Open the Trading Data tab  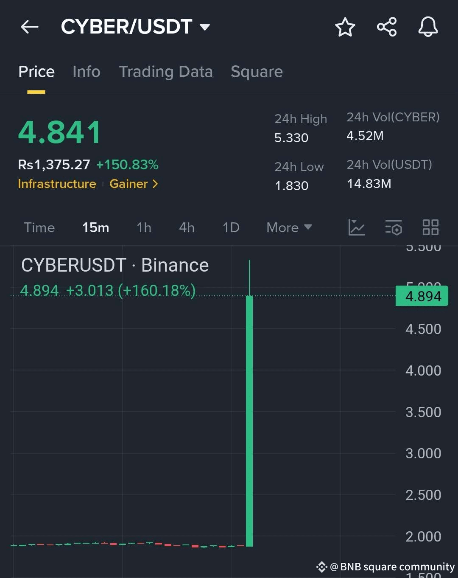pyautogui.click(x=166, y=72)
